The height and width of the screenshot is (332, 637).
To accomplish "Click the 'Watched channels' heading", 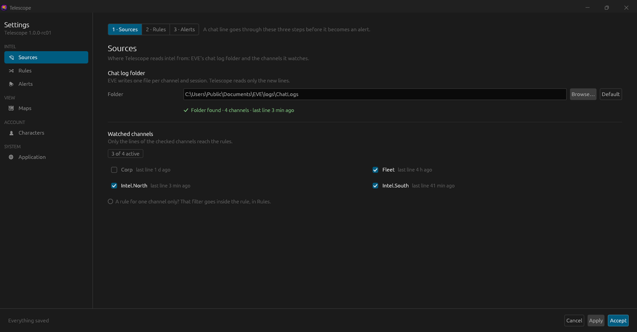I will pyautogui.click(x=131, y=134).
